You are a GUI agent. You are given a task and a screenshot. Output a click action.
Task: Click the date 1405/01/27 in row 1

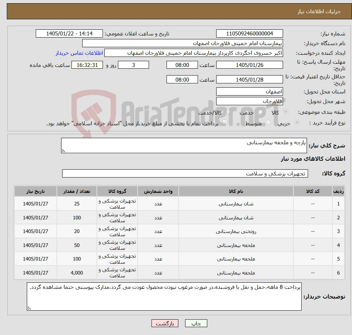point(35,204)
